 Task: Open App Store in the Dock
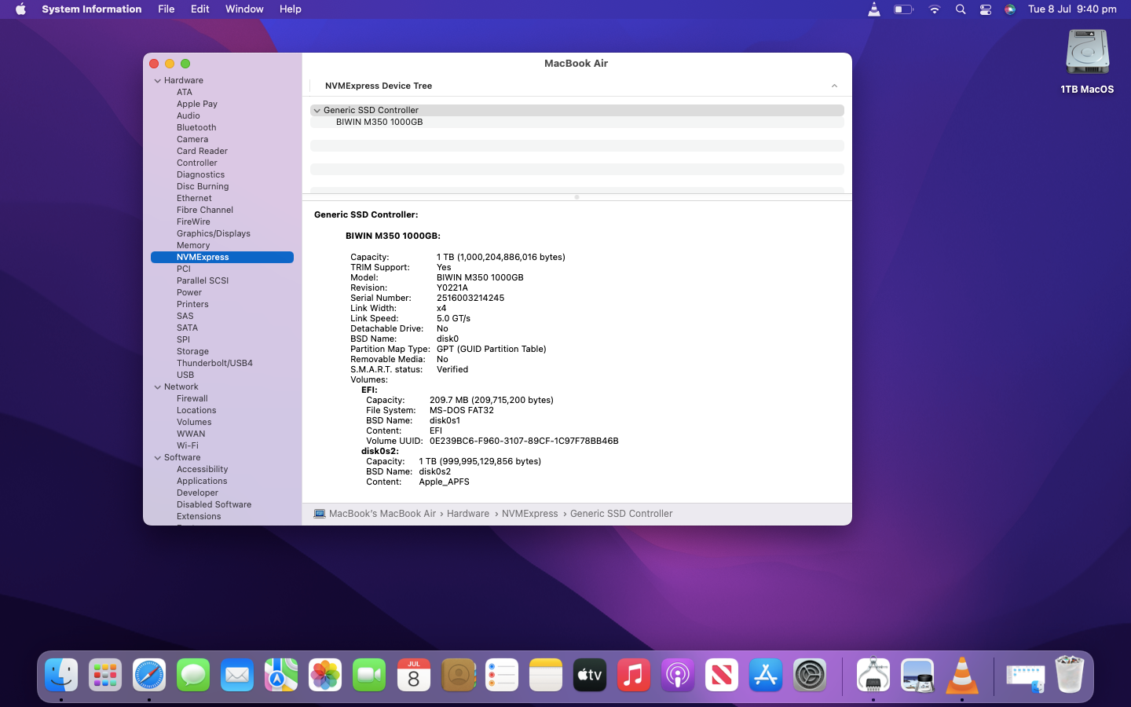766,675
